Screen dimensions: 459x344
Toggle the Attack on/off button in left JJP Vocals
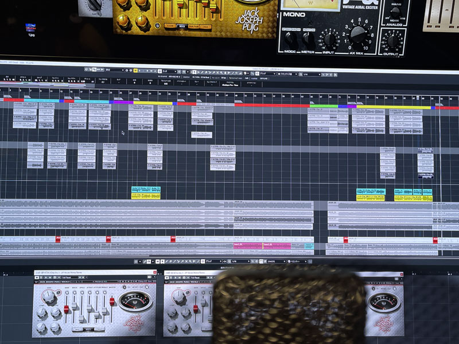pyautogui.click(x=89, y=292)
